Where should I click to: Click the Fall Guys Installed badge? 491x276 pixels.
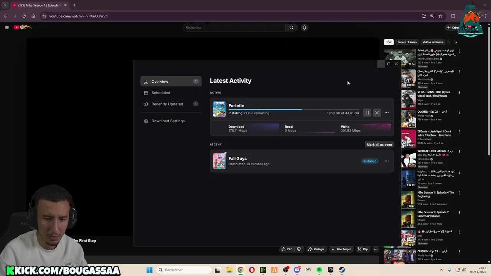pyautogui.click(x=370, y=161)
